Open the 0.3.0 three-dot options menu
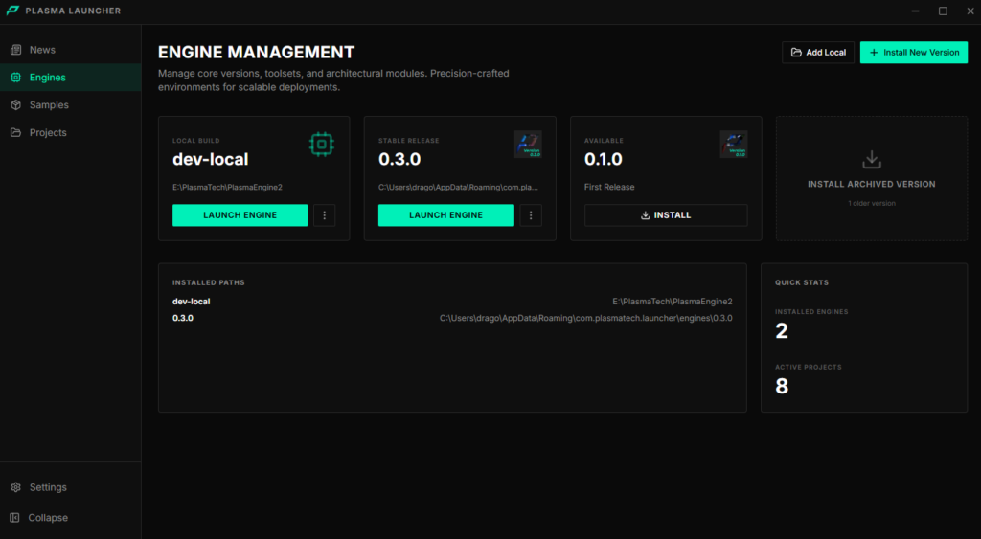This screenshot has height=539, width=981. pyautogui.click(x=530, y=215)
